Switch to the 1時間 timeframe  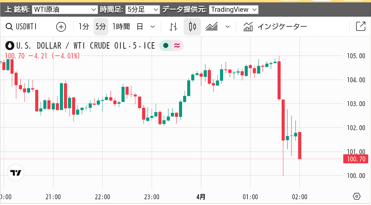point(121,27)
